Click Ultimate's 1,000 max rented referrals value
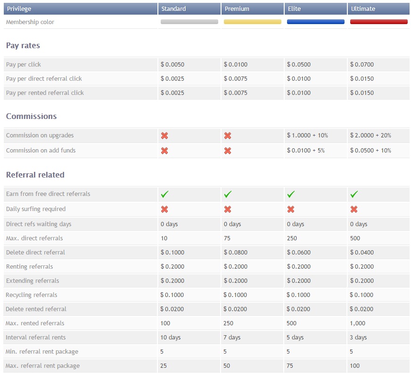The image size is (411, 373). coord(358,323)
